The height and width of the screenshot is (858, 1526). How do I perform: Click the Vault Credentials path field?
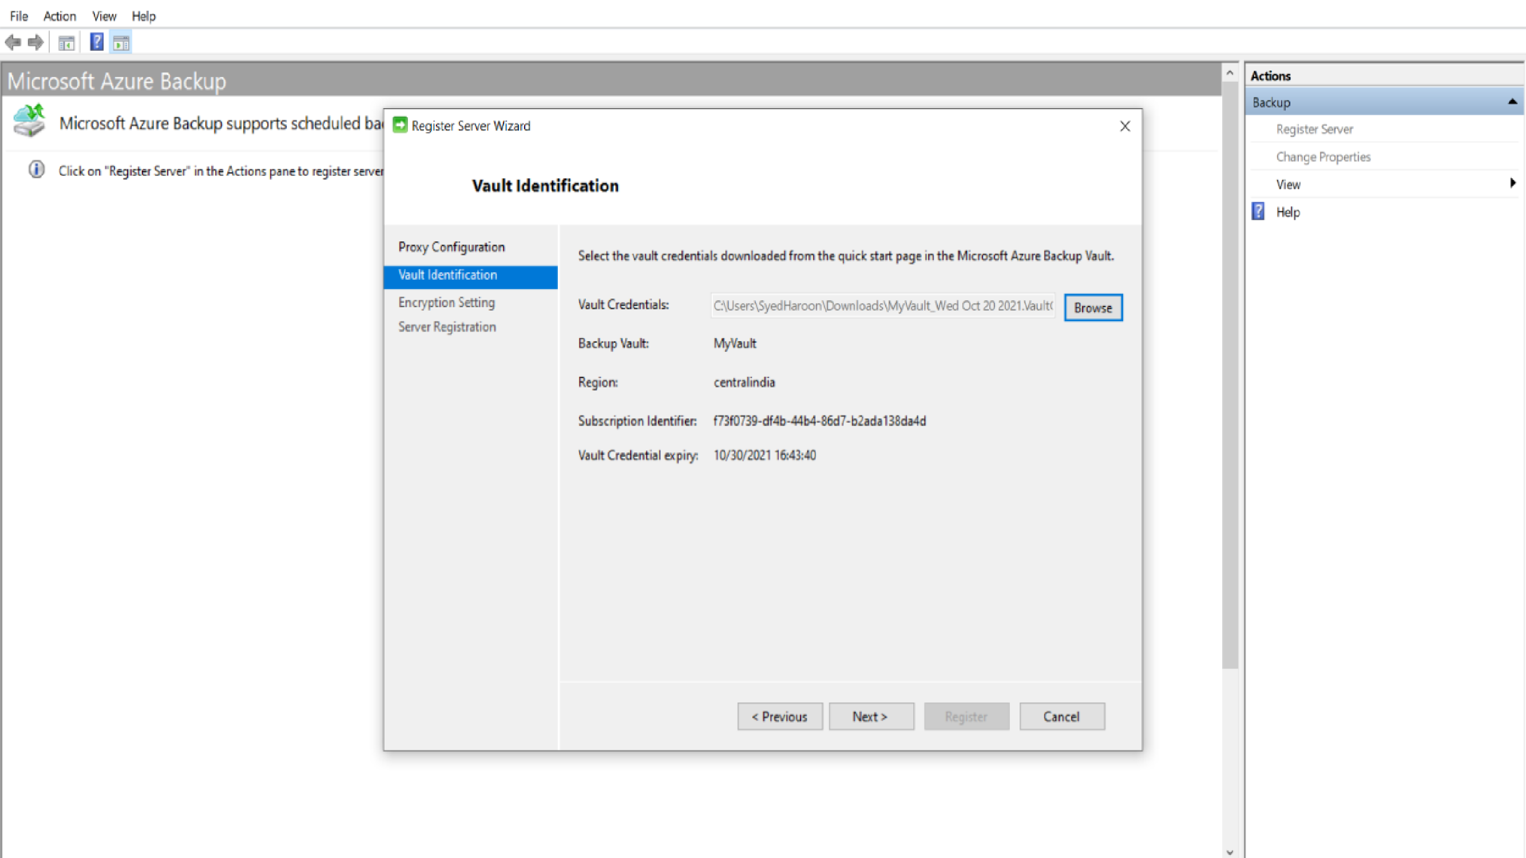[x=883, y=305]
